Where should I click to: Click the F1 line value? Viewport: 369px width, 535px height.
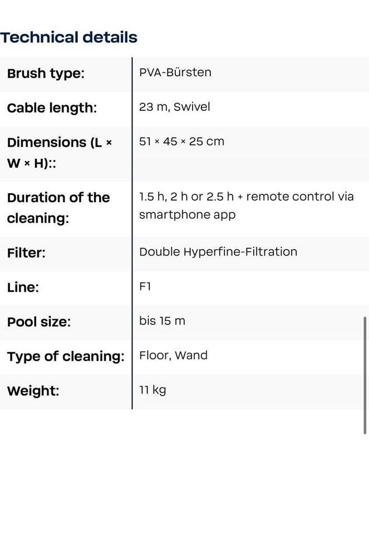click(145, 287)
